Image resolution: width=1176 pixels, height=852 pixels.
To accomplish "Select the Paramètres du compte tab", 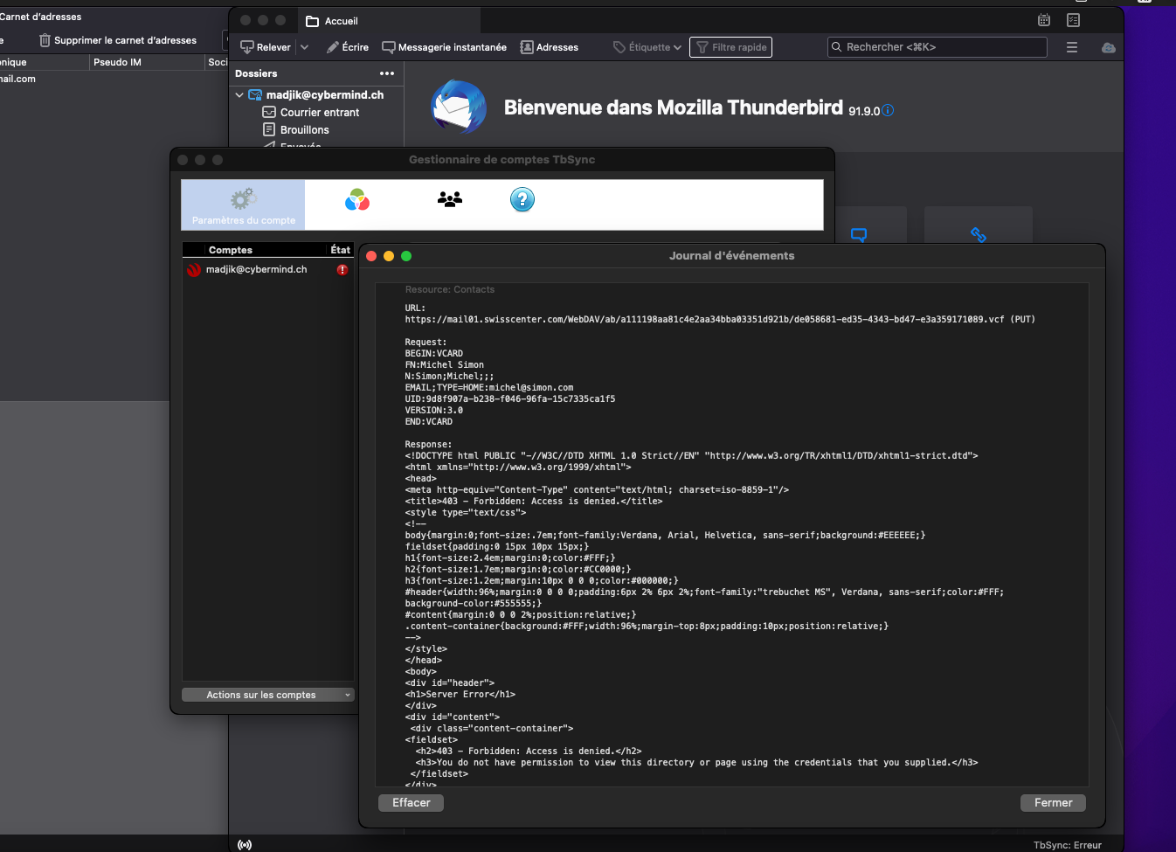I will point(243,205).
